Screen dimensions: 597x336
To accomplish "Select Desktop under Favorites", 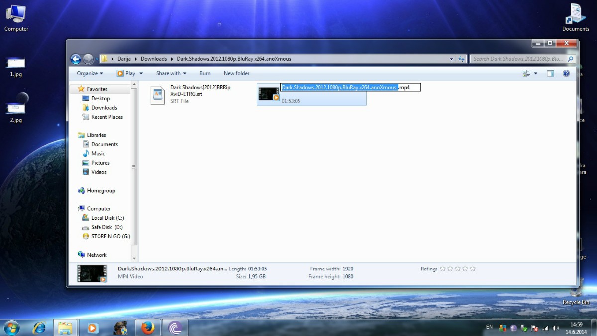I will pyautogui.click(x=100, y=98).
